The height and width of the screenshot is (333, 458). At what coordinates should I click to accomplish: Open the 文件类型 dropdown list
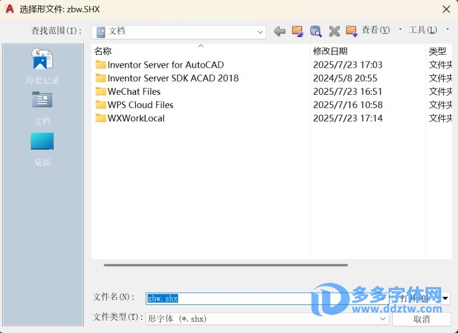click(x=383, y=319)
